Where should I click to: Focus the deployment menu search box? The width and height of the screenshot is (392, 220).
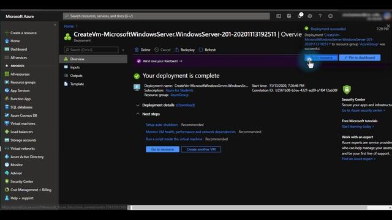91,50
